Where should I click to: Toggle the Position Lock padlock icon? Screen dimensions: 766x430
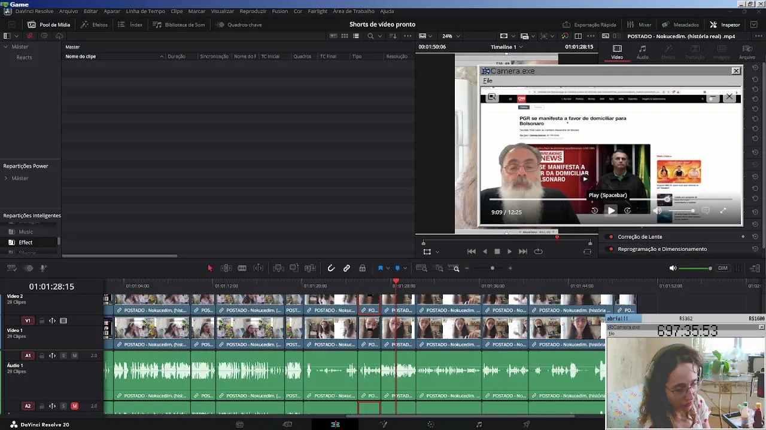tap(362, 268)
